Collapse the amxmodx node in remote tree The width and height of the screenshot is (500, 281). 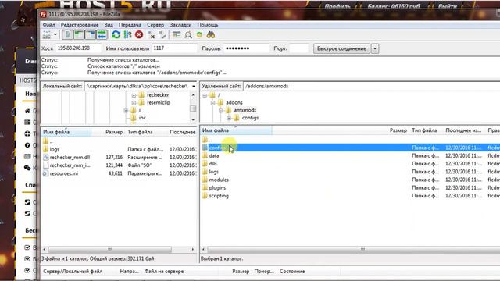tap(221, 111)
